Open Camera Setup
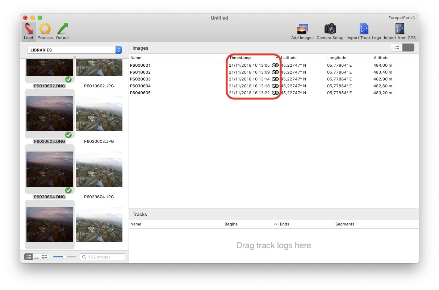 click(x=330, y=31)
